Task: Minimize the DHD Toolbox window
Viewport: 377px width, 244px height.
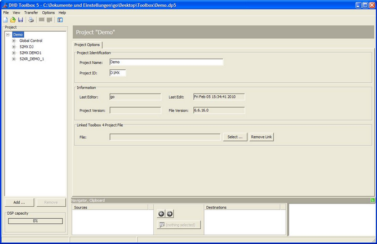Action: click(x=358, y=5)
